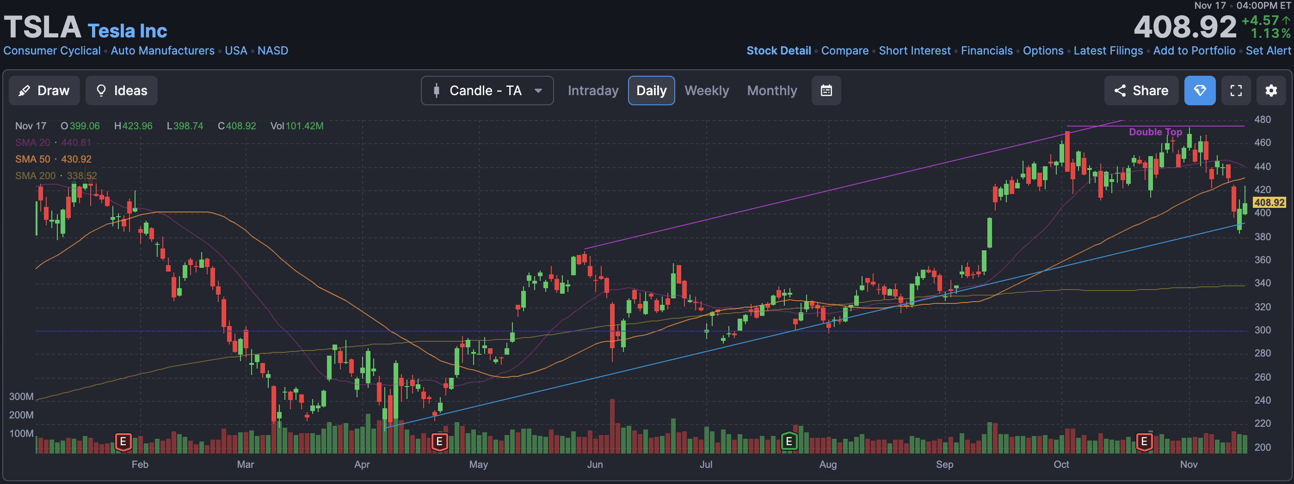Click the blue diamond premium icon
1294x484 pixels.
pos(1200,91)
